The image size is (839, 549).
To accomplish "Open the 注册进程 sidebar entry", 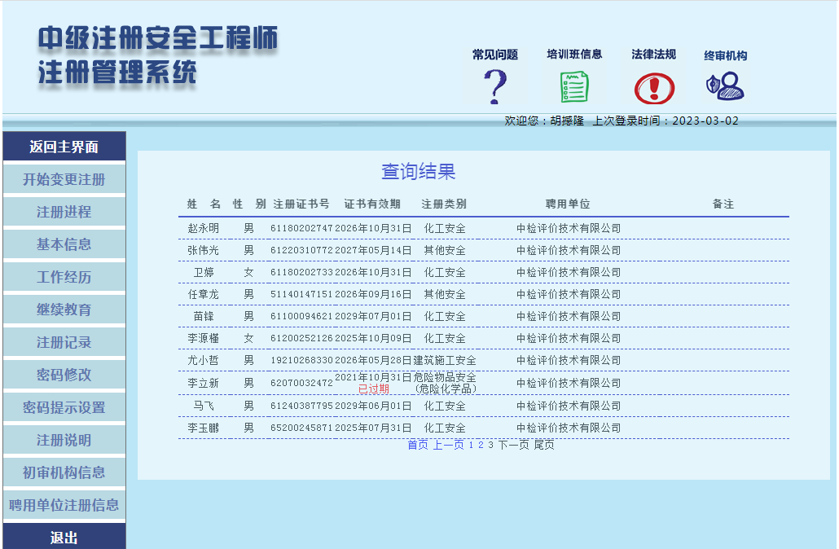I will (x=64, y=211).
